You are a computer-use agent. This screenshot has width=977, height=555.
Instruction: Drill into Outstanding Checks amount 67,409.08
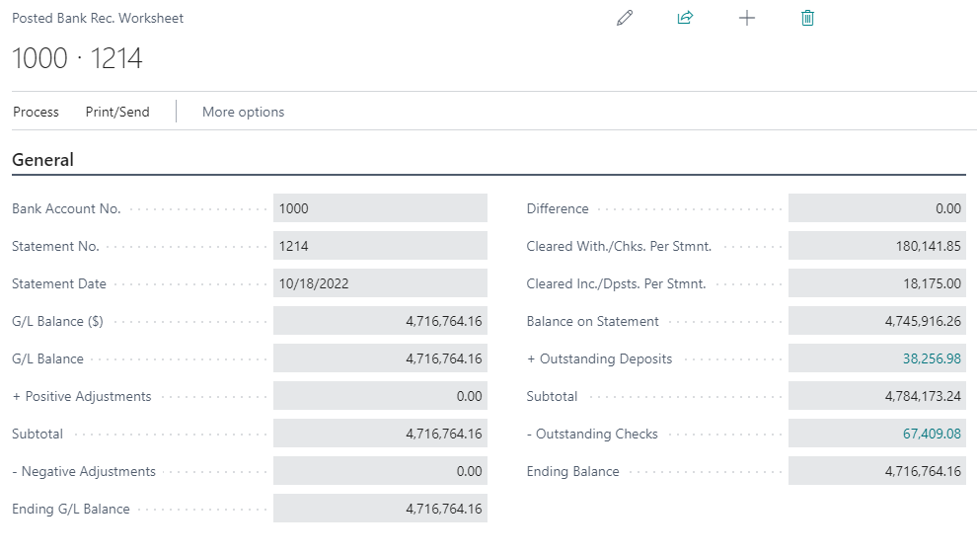pos(931,434)
